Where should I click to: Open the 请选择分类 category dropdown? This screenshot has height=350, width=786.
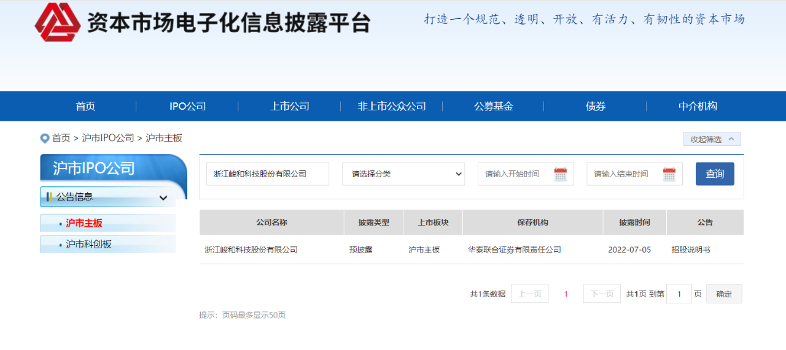(403, 174)
